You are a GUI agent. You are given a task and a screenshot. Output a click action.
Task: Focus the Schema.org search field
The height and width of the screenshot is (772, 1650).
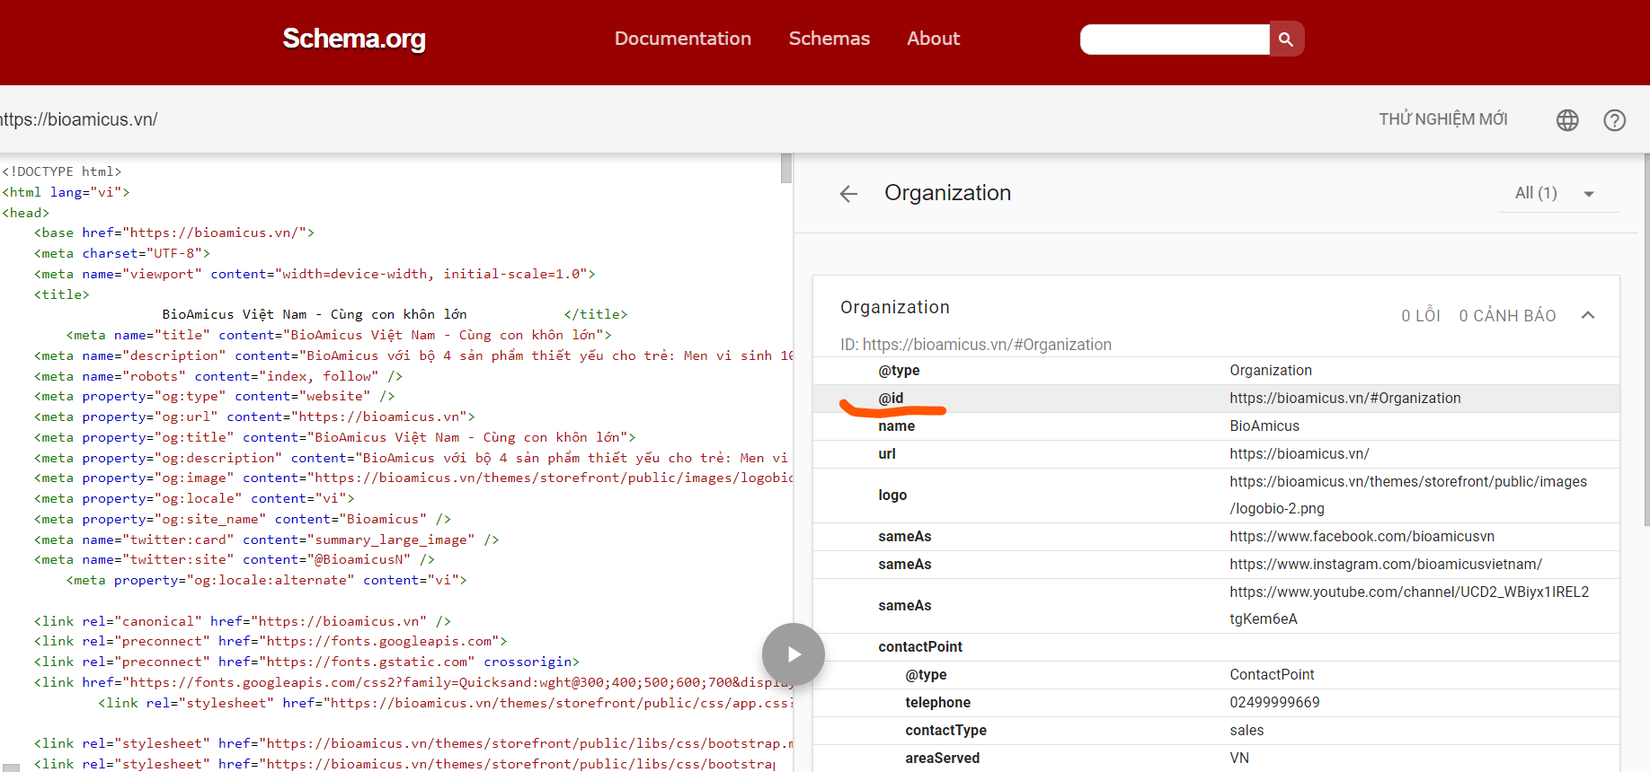point(1175,39)
